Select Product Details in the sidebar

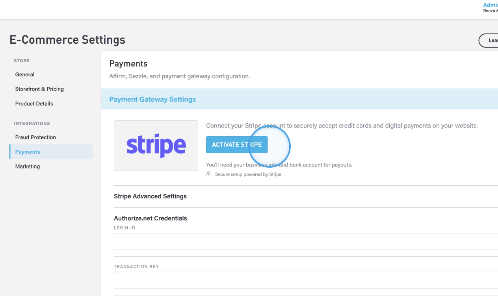tap(34, 104)
